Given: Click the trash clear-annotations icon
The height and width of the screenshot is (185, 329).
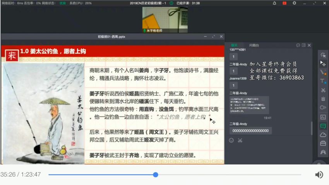Looking at the screenshot, I should [323, 99].
